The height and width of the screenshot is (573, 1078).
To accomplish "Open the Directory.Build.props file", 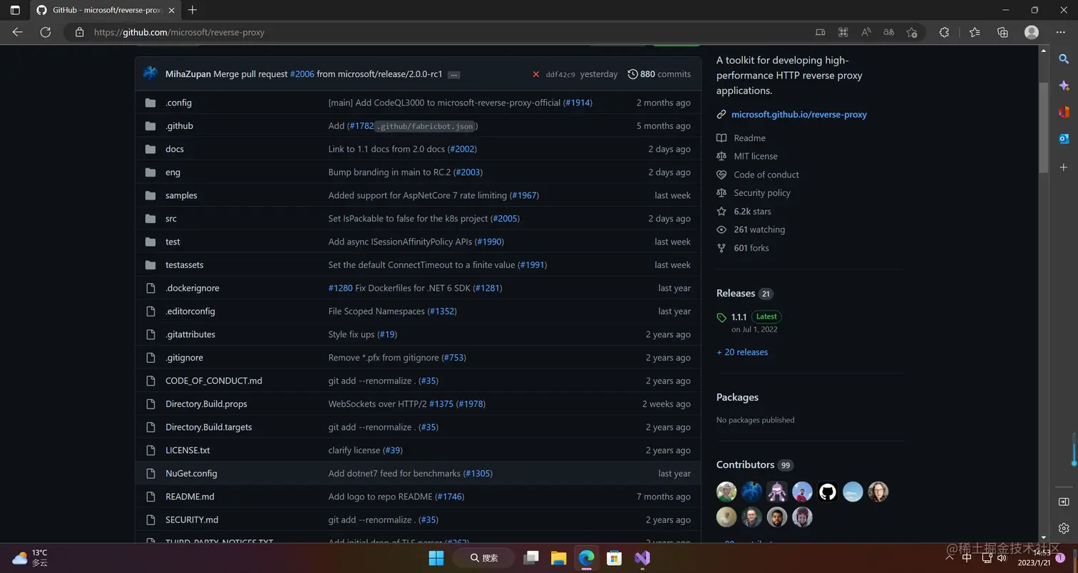I will (206, 403).
